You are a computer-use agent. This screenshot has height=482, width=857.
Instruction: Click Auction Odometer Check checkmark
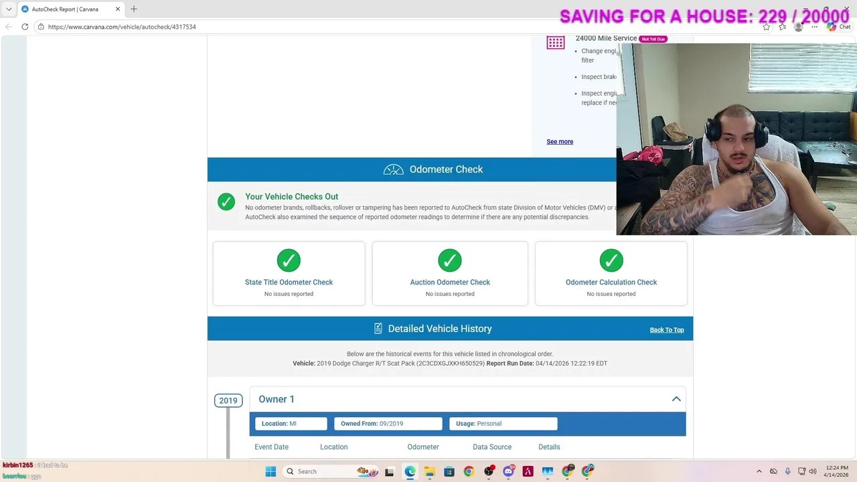[x=450, y=260]
